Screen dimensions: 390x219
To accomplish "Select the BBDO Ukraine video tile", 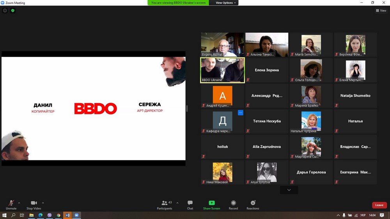I will pos(222,70).
